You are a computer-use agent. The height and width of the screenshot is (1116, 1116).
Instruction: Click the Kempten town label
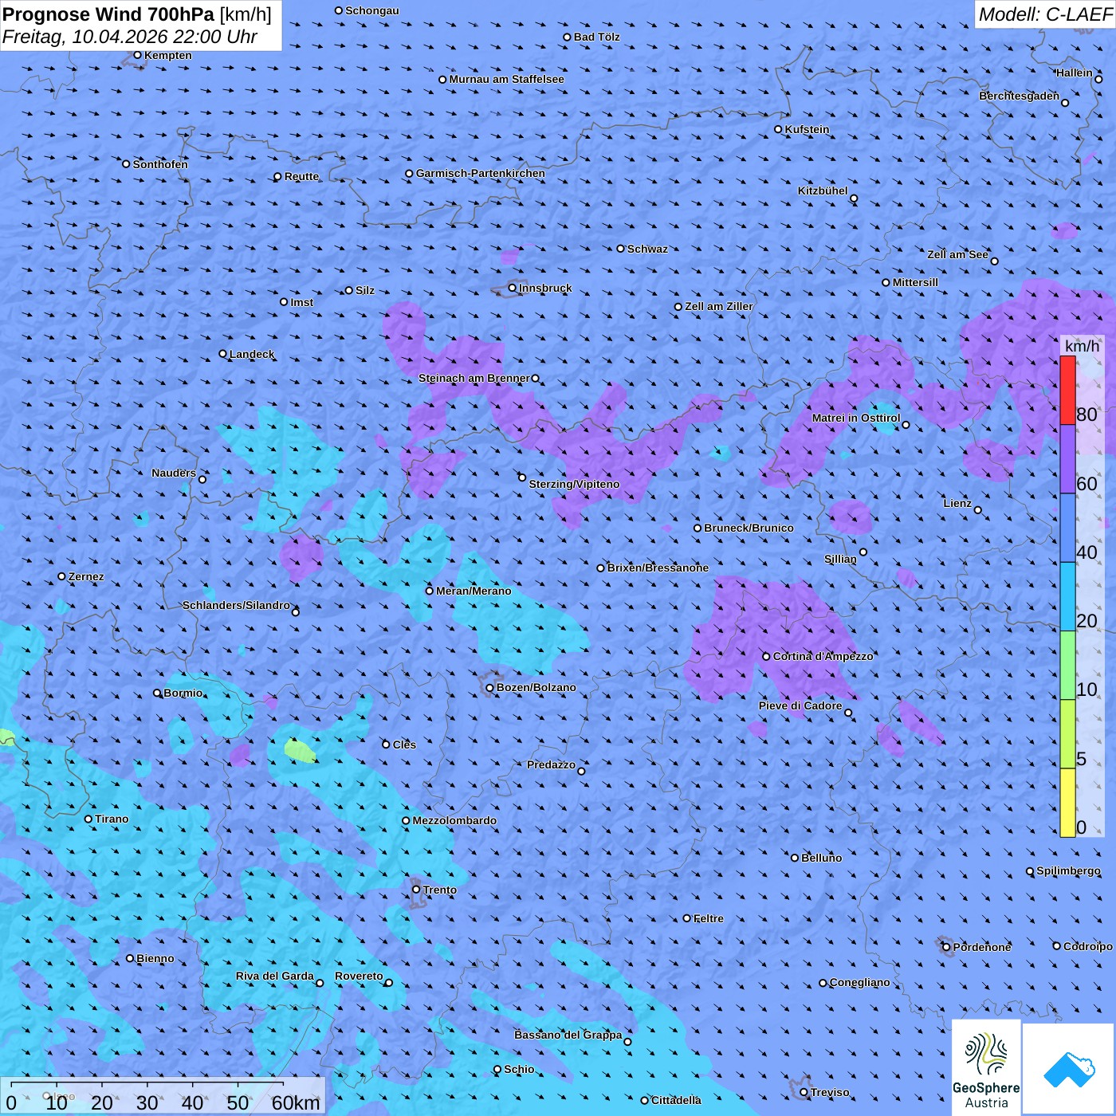pos(168,55)
